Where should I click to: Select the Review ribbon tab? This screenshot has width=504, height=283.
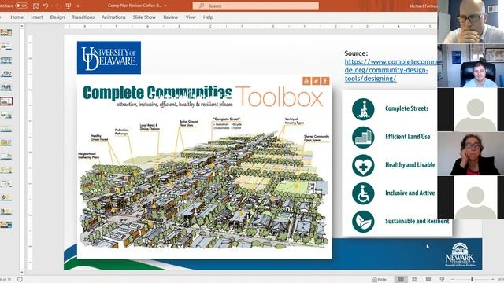(170, 17)
